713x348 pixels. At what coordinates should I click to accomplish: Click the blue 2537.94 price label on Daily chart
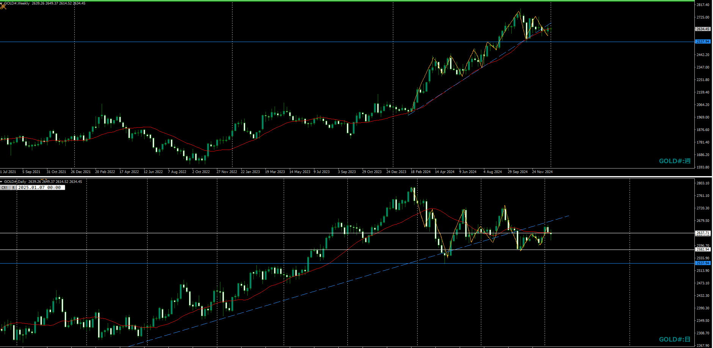coord(703,263)
